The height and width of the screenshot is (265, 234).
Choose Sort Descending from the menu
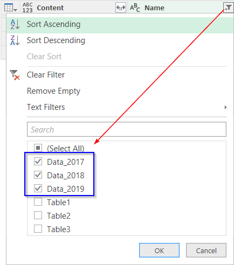56,40
